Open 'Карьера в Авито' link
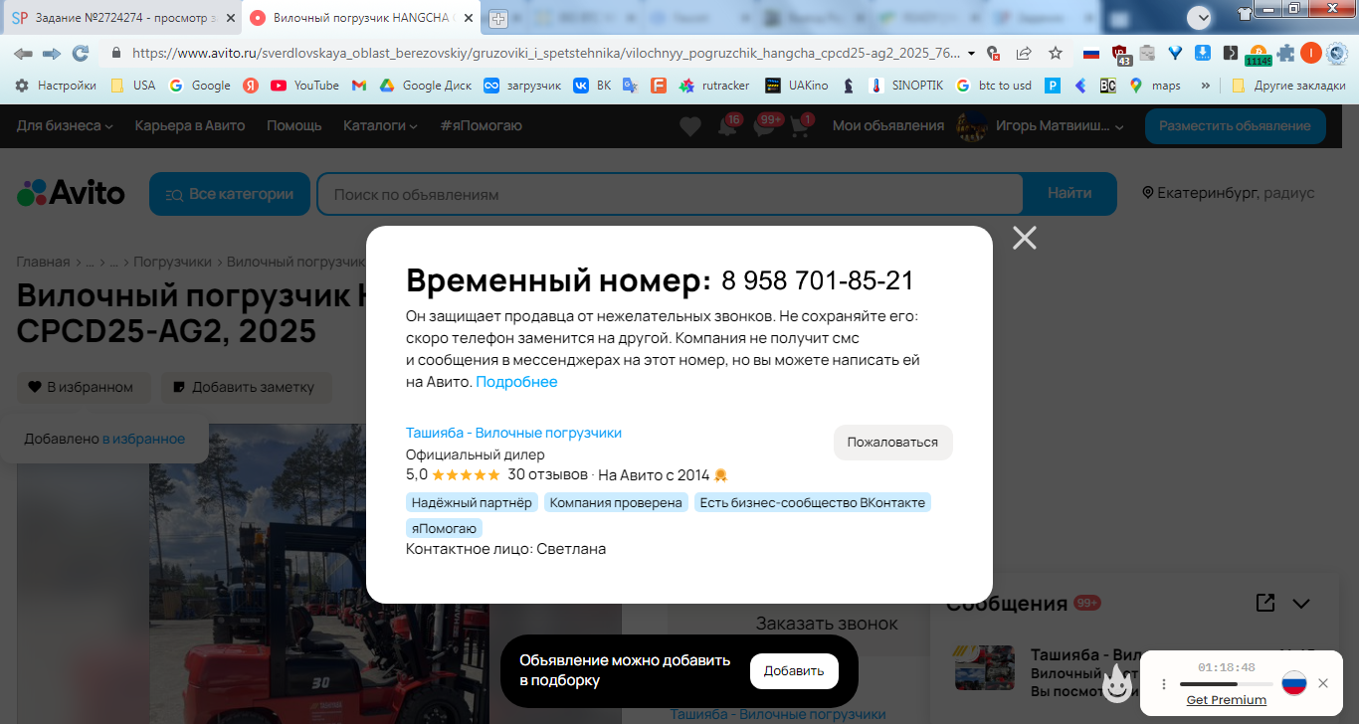The image size is (1359, 724). [190, 125]
